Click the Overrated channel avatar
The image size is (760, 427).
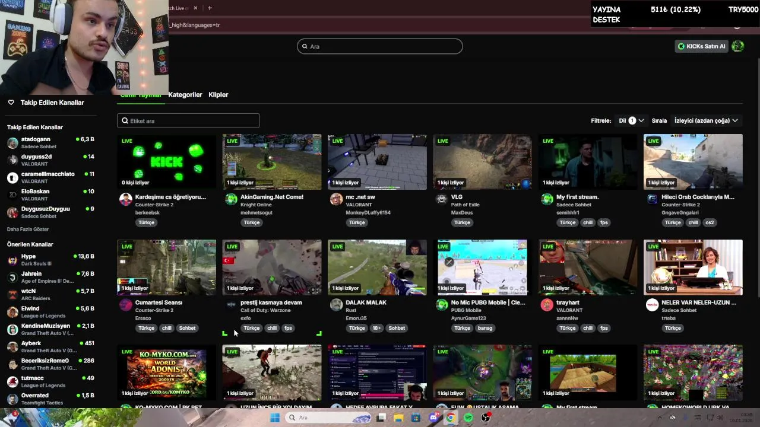pos(12,399)
